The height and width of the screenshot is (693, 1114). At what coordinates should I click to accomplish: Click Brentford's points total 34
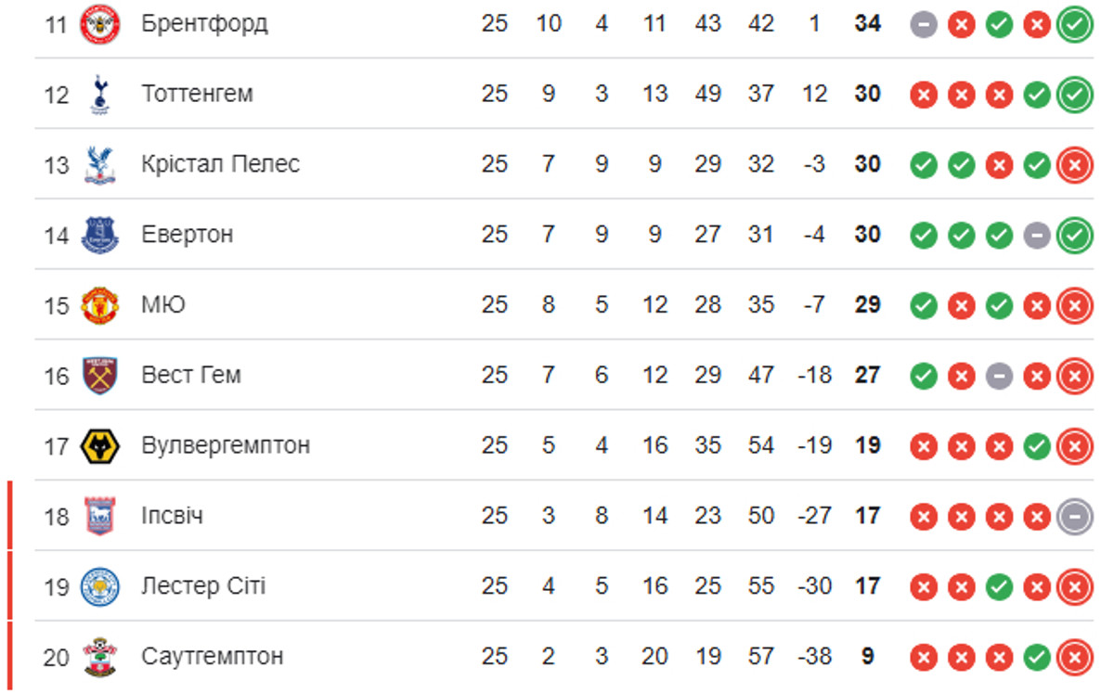point(867,23)
